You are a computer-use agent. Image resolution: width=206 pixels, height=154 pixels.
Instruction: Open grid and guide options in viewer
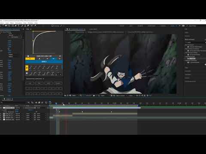click(x=81, y=95)
